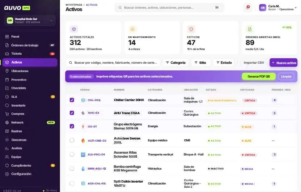Click the En mantenimiento card icon
301x192 pixels.
pyautogui.click(x=132, y=29)
